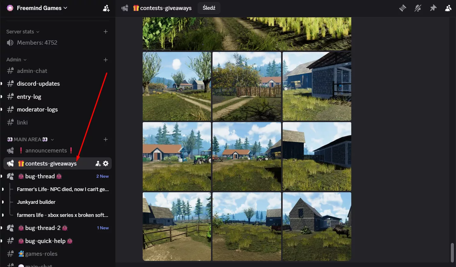This screenshot has height=267, width=456.
Task: Click the chat scrollbar thumb
Action: (x=452, y=252)
